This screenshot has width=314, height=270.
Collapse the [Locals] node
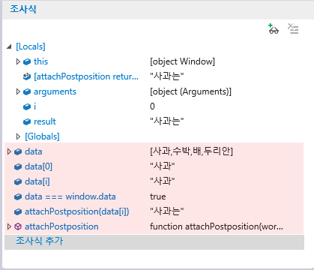click(x=9, y=46)
